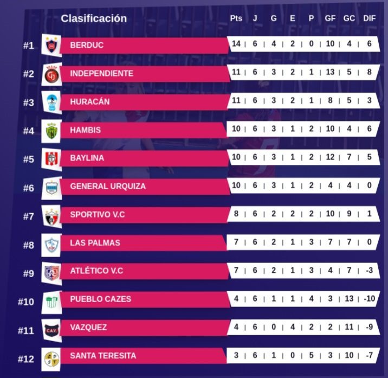
Task: Click the DIF column header
Action: (370, 18)
